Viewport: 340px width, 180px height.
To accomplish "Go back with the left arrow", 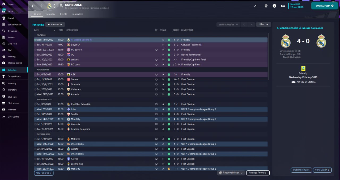I will coord(33,6).
